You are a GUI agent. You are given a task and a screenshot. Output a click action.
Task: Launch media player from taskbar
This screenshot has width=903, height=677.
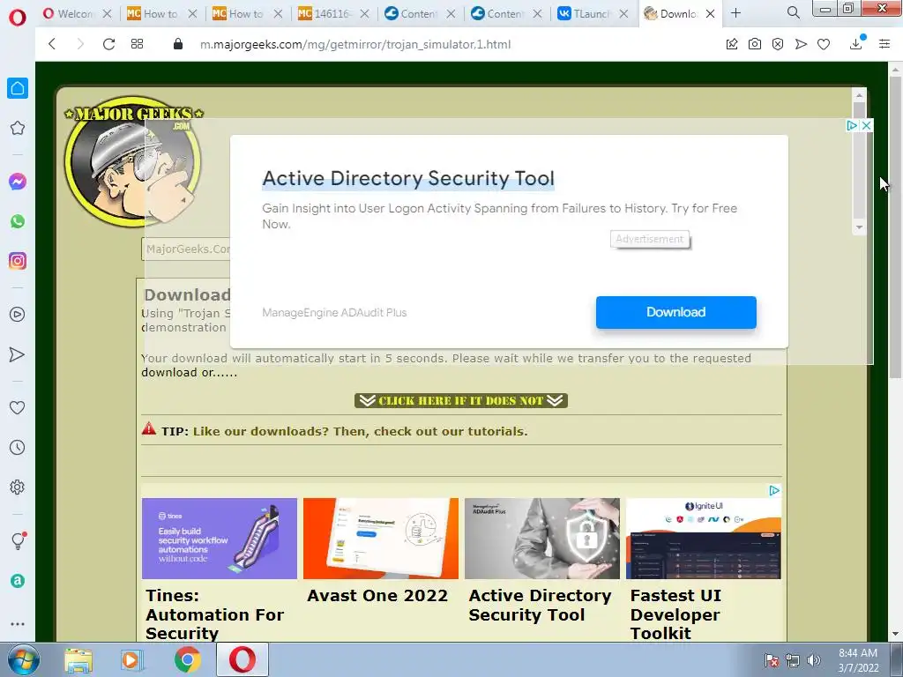132,660
